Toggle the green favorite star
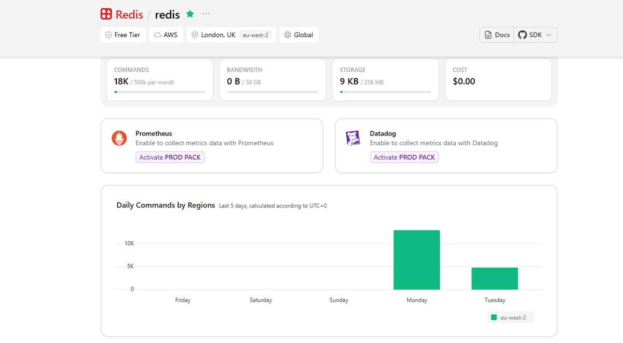This screenshot has height=343, width=623. click(x=190, y=14)
